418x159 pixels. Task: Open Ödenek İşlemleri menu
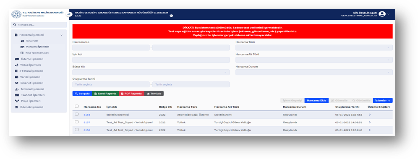(32, 107)
